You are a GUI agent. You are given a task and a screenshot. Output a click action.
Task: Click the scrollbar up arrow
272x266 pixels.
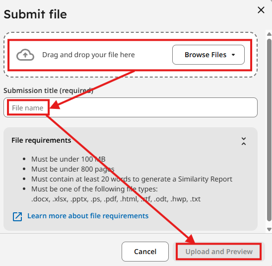pyautogui.click(x=269, y=34)
